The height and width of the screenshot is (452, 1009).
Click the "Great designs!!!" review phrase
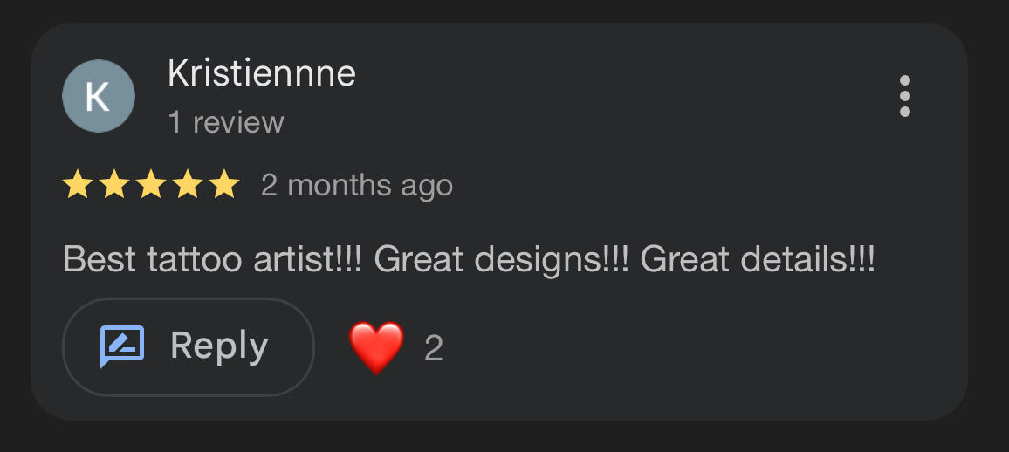coord(506,259)
